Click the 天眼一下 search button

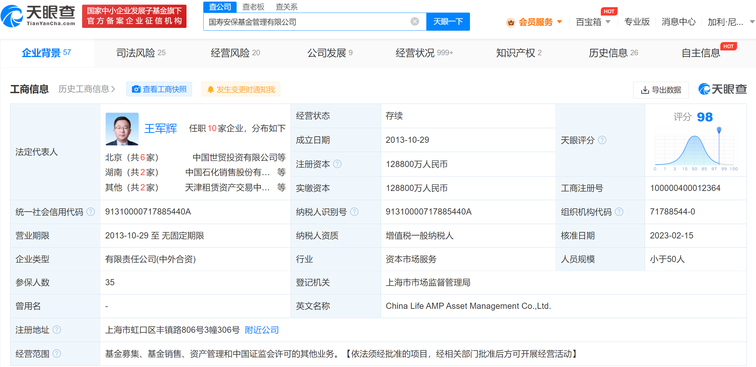click(448, 22)
